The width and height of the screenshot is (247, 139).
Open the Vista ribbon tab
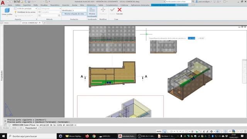point(82,5)
